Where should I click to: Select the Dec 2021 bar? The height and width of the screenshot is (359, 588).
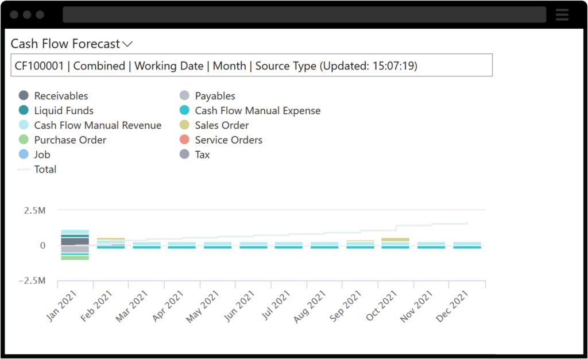[x=467, y=245]
